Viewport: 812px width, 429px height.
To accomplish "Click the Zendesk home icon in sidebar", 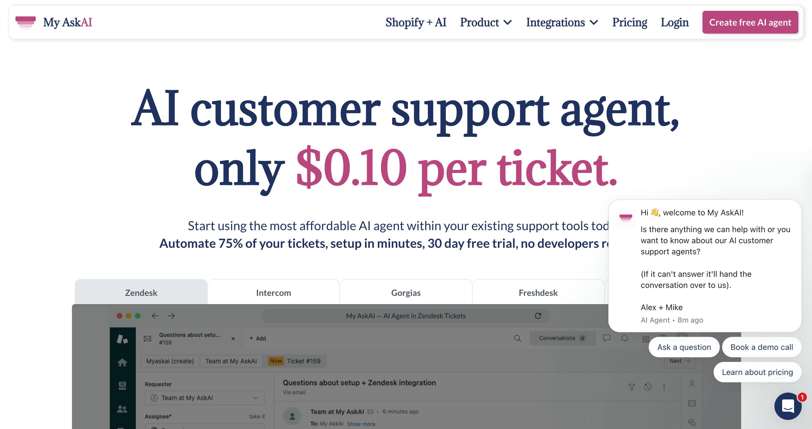I will 122,362.
